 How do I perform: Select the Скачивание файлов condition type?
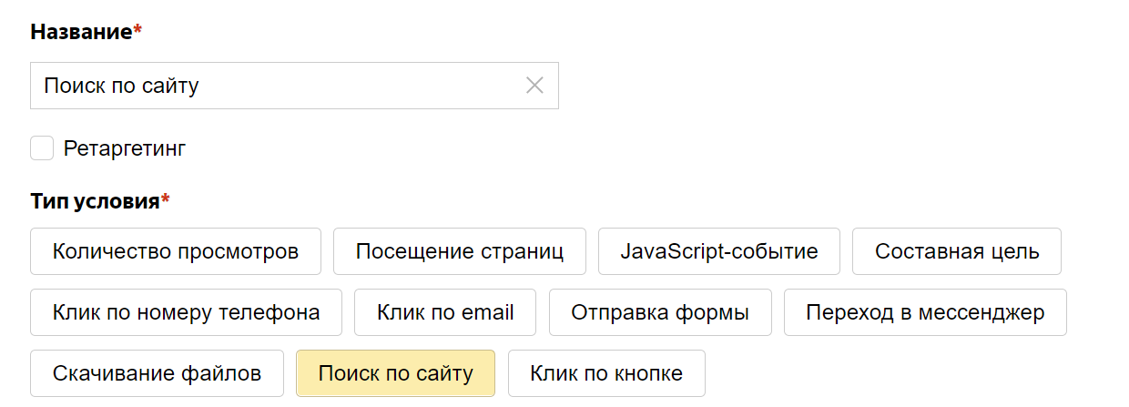tap(158, 373)
